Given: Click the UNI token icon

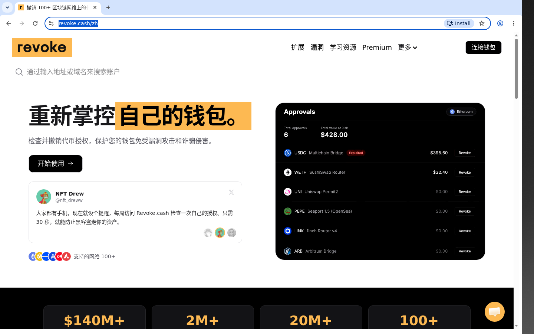Looking at the screenshot, I should coord(288,192).
